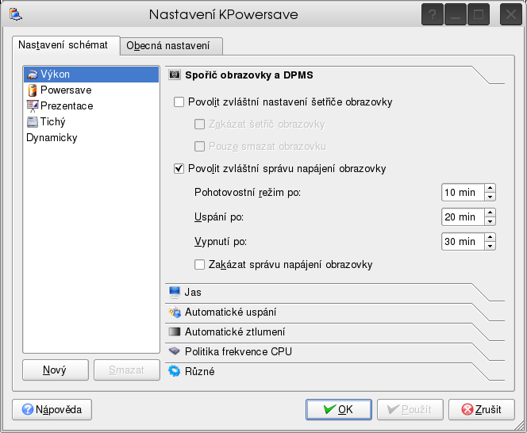This screenshot has height=433, width=527.
Task: Uncheck Povolit zvláštní správu napájení obrazovky
Action: 179,168
